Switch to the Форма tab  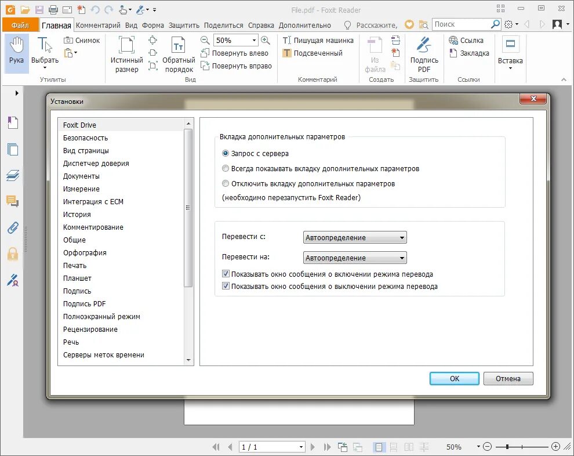click(153, 26)
